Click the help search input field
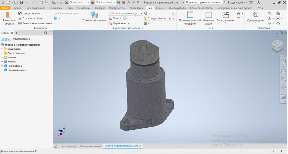This screenshot has height=154, width=288. pos(204,2)
